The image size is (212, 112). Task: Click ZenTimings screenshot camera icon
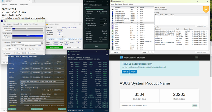(x=107, y=55)
